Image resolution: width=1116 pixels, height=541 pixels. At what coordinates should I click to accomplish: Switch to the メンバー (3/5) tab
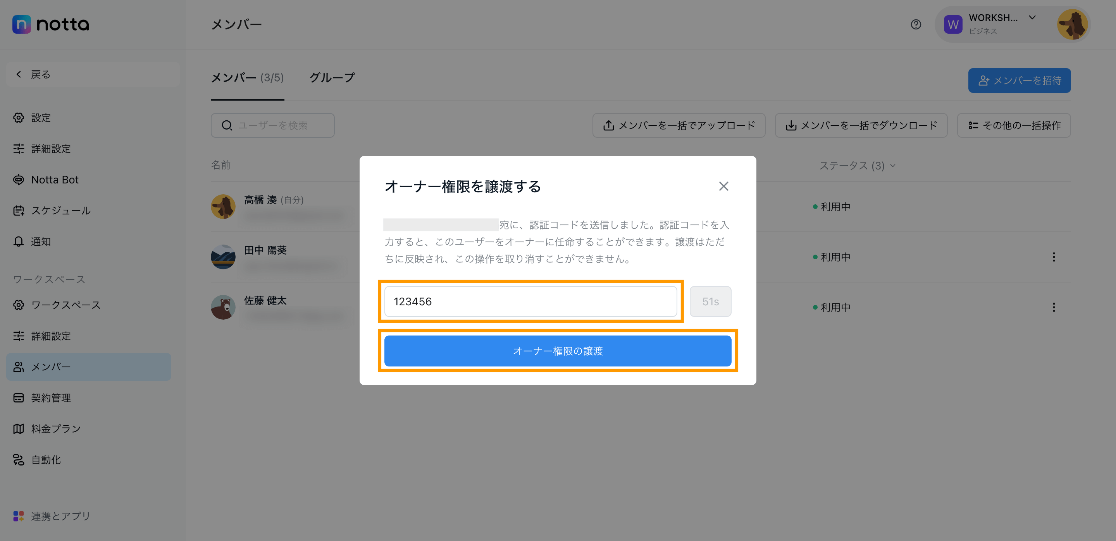247,78
